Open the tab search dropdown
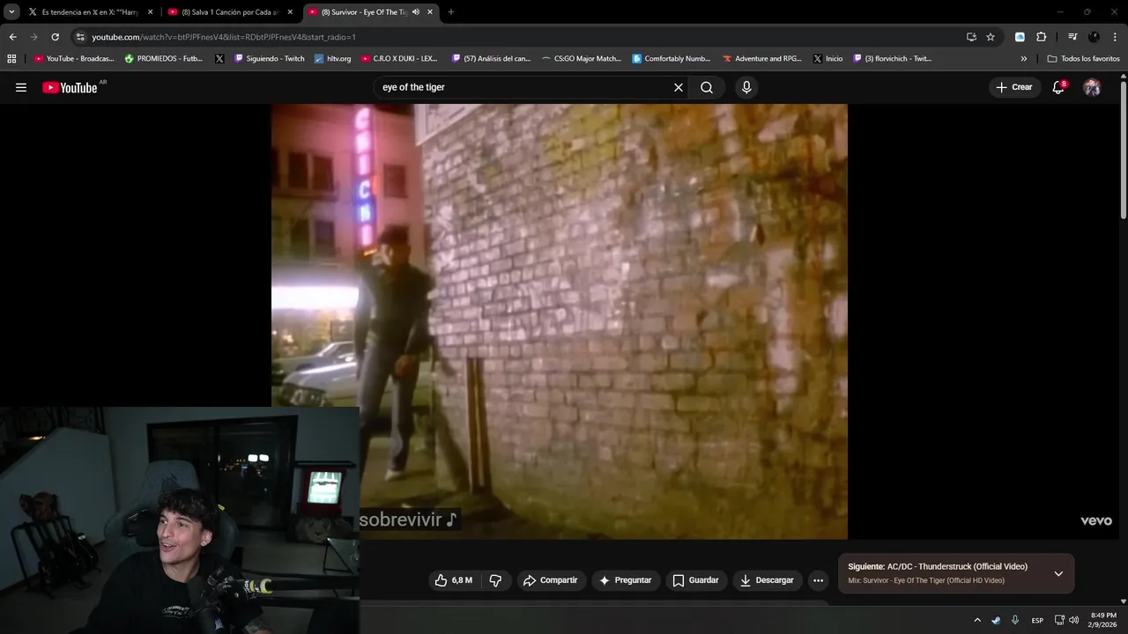The width and height of the screenshot is (1128, 634). pyautogui.click(x=11, y=12)
